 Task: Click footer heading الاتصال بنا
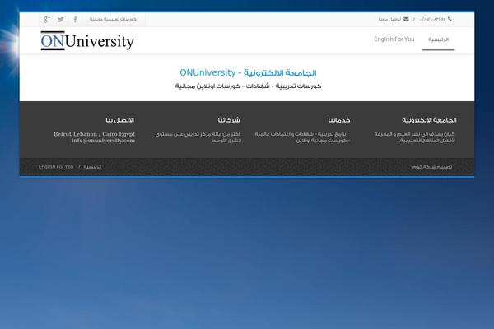click(x=120, y=120)
